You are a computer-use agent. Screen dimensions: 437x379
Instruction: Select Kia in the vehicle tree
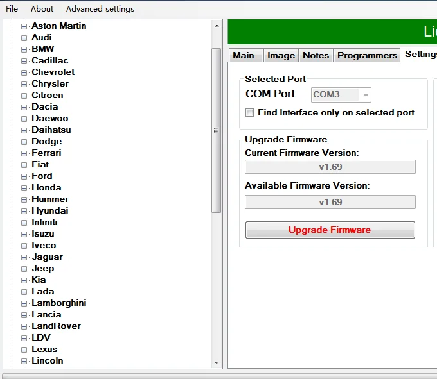coord(39,280)
